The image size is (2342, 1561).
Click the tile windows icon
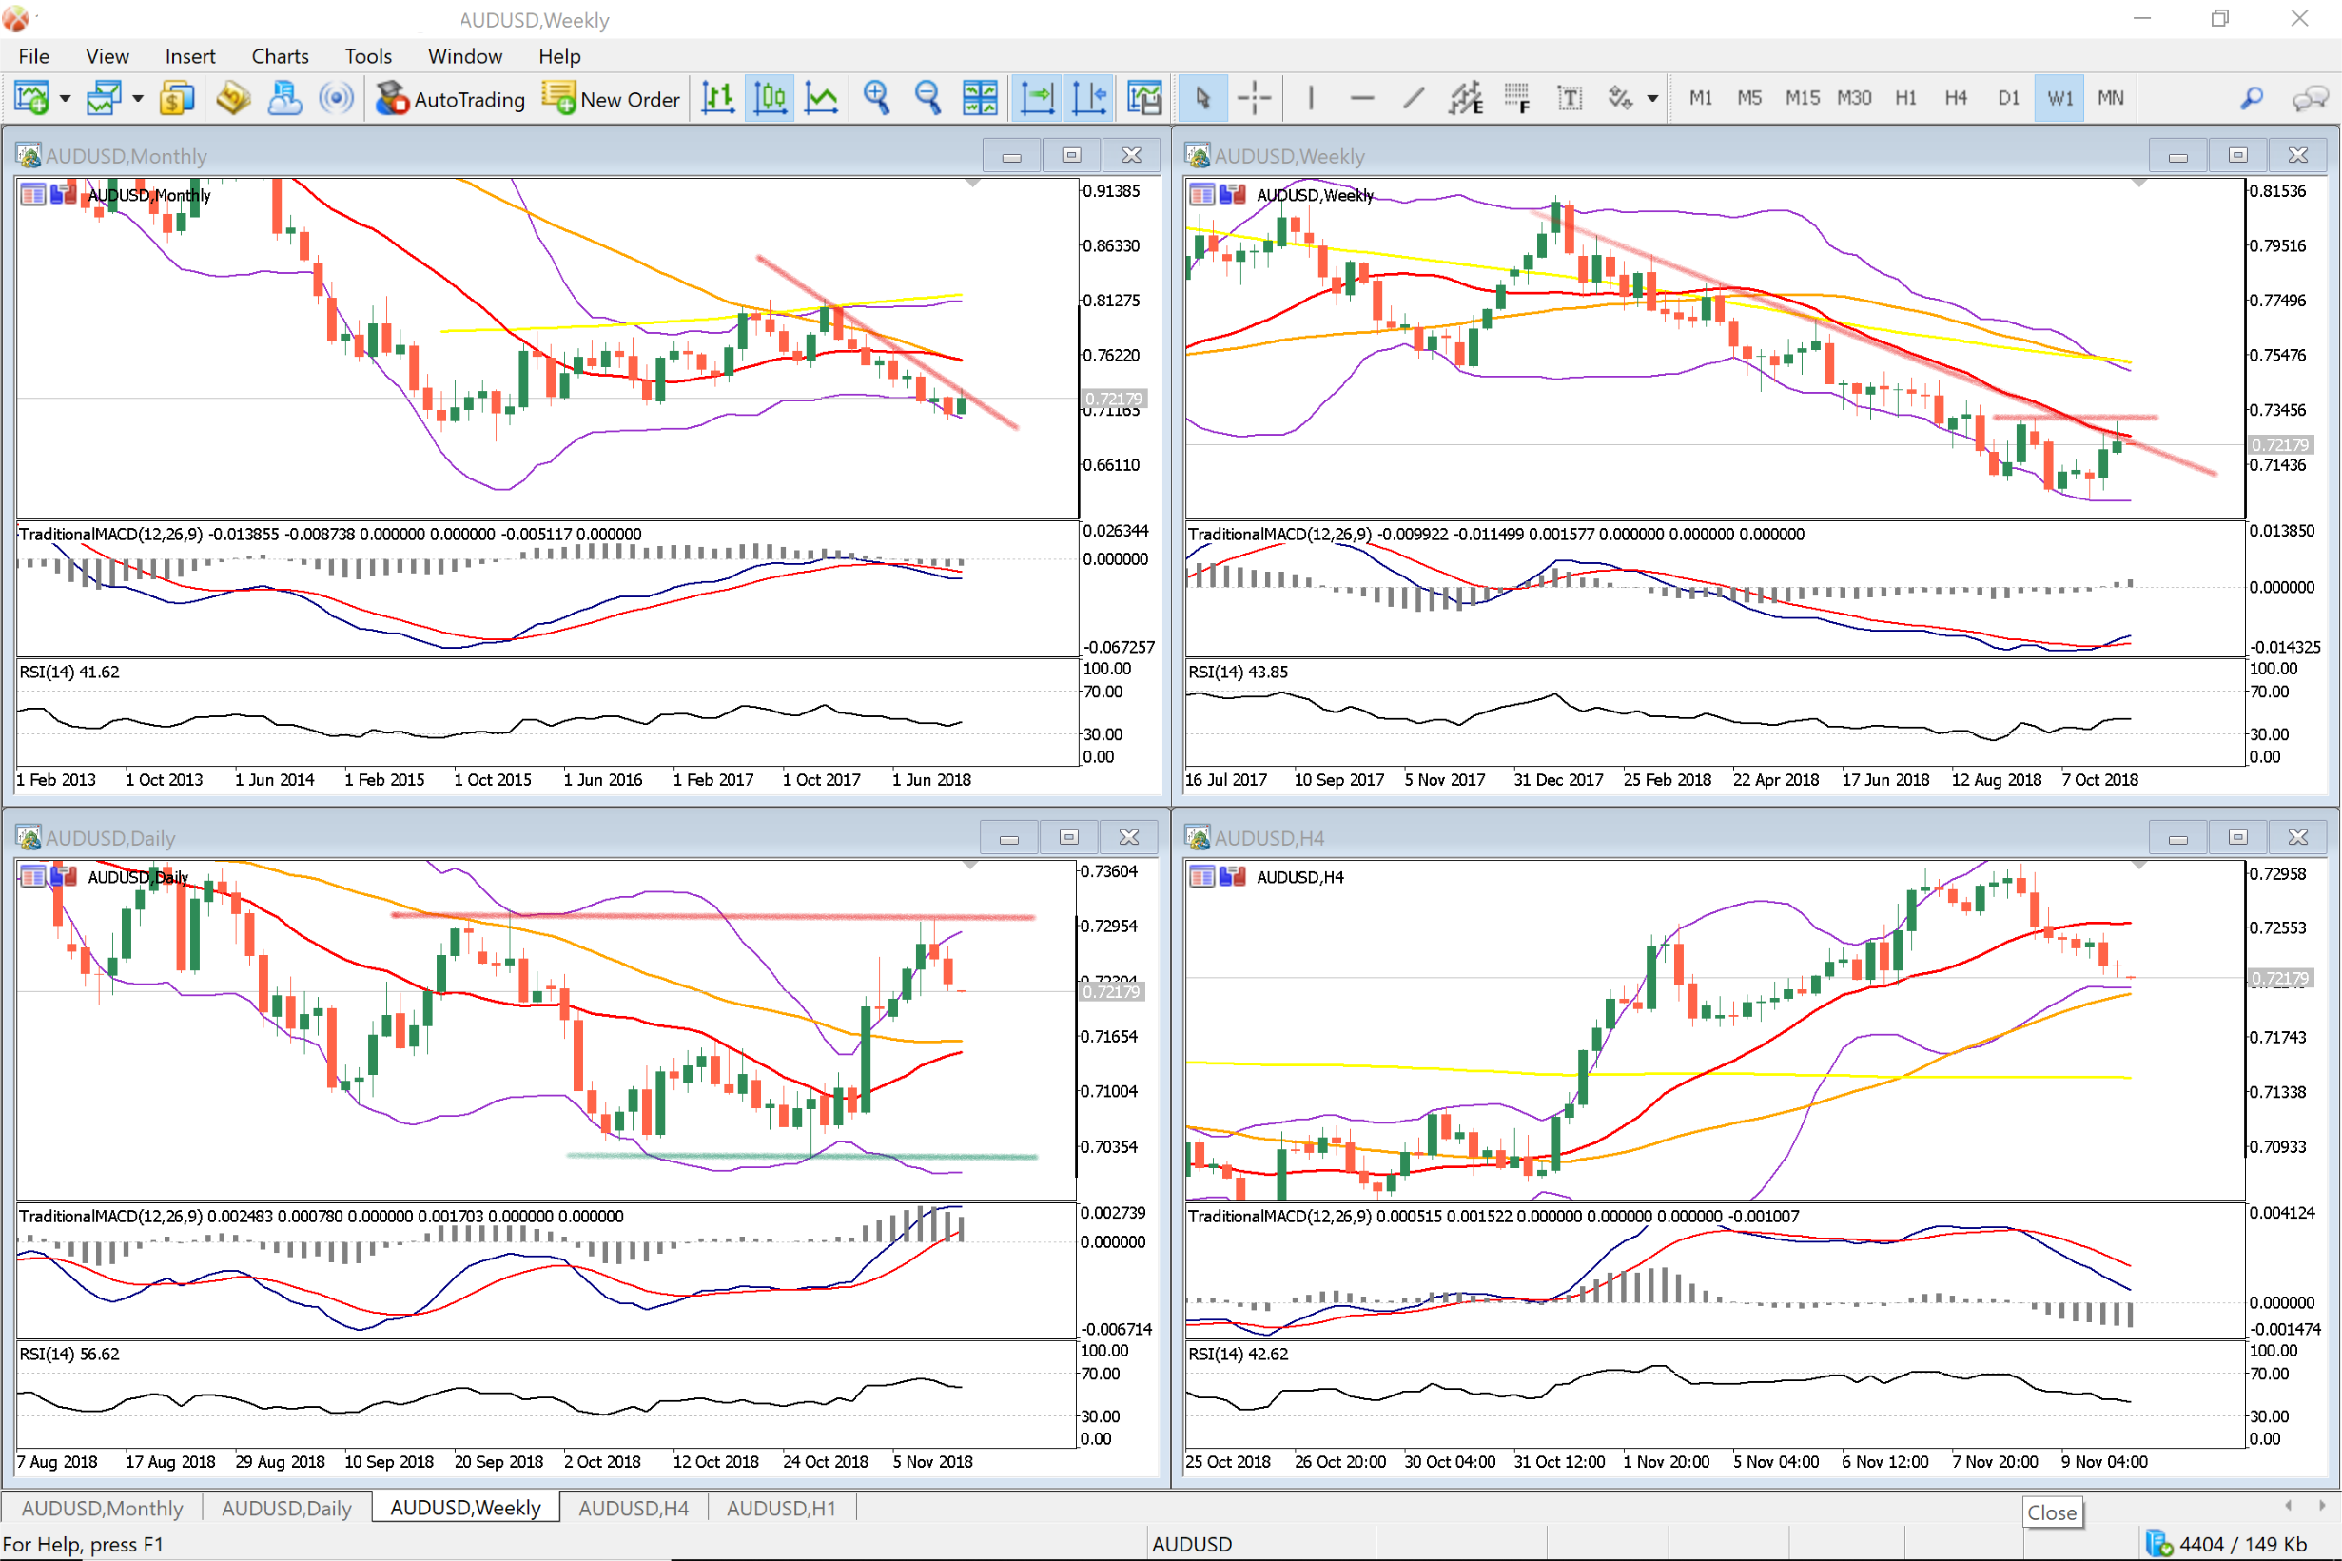click(980, 98)
